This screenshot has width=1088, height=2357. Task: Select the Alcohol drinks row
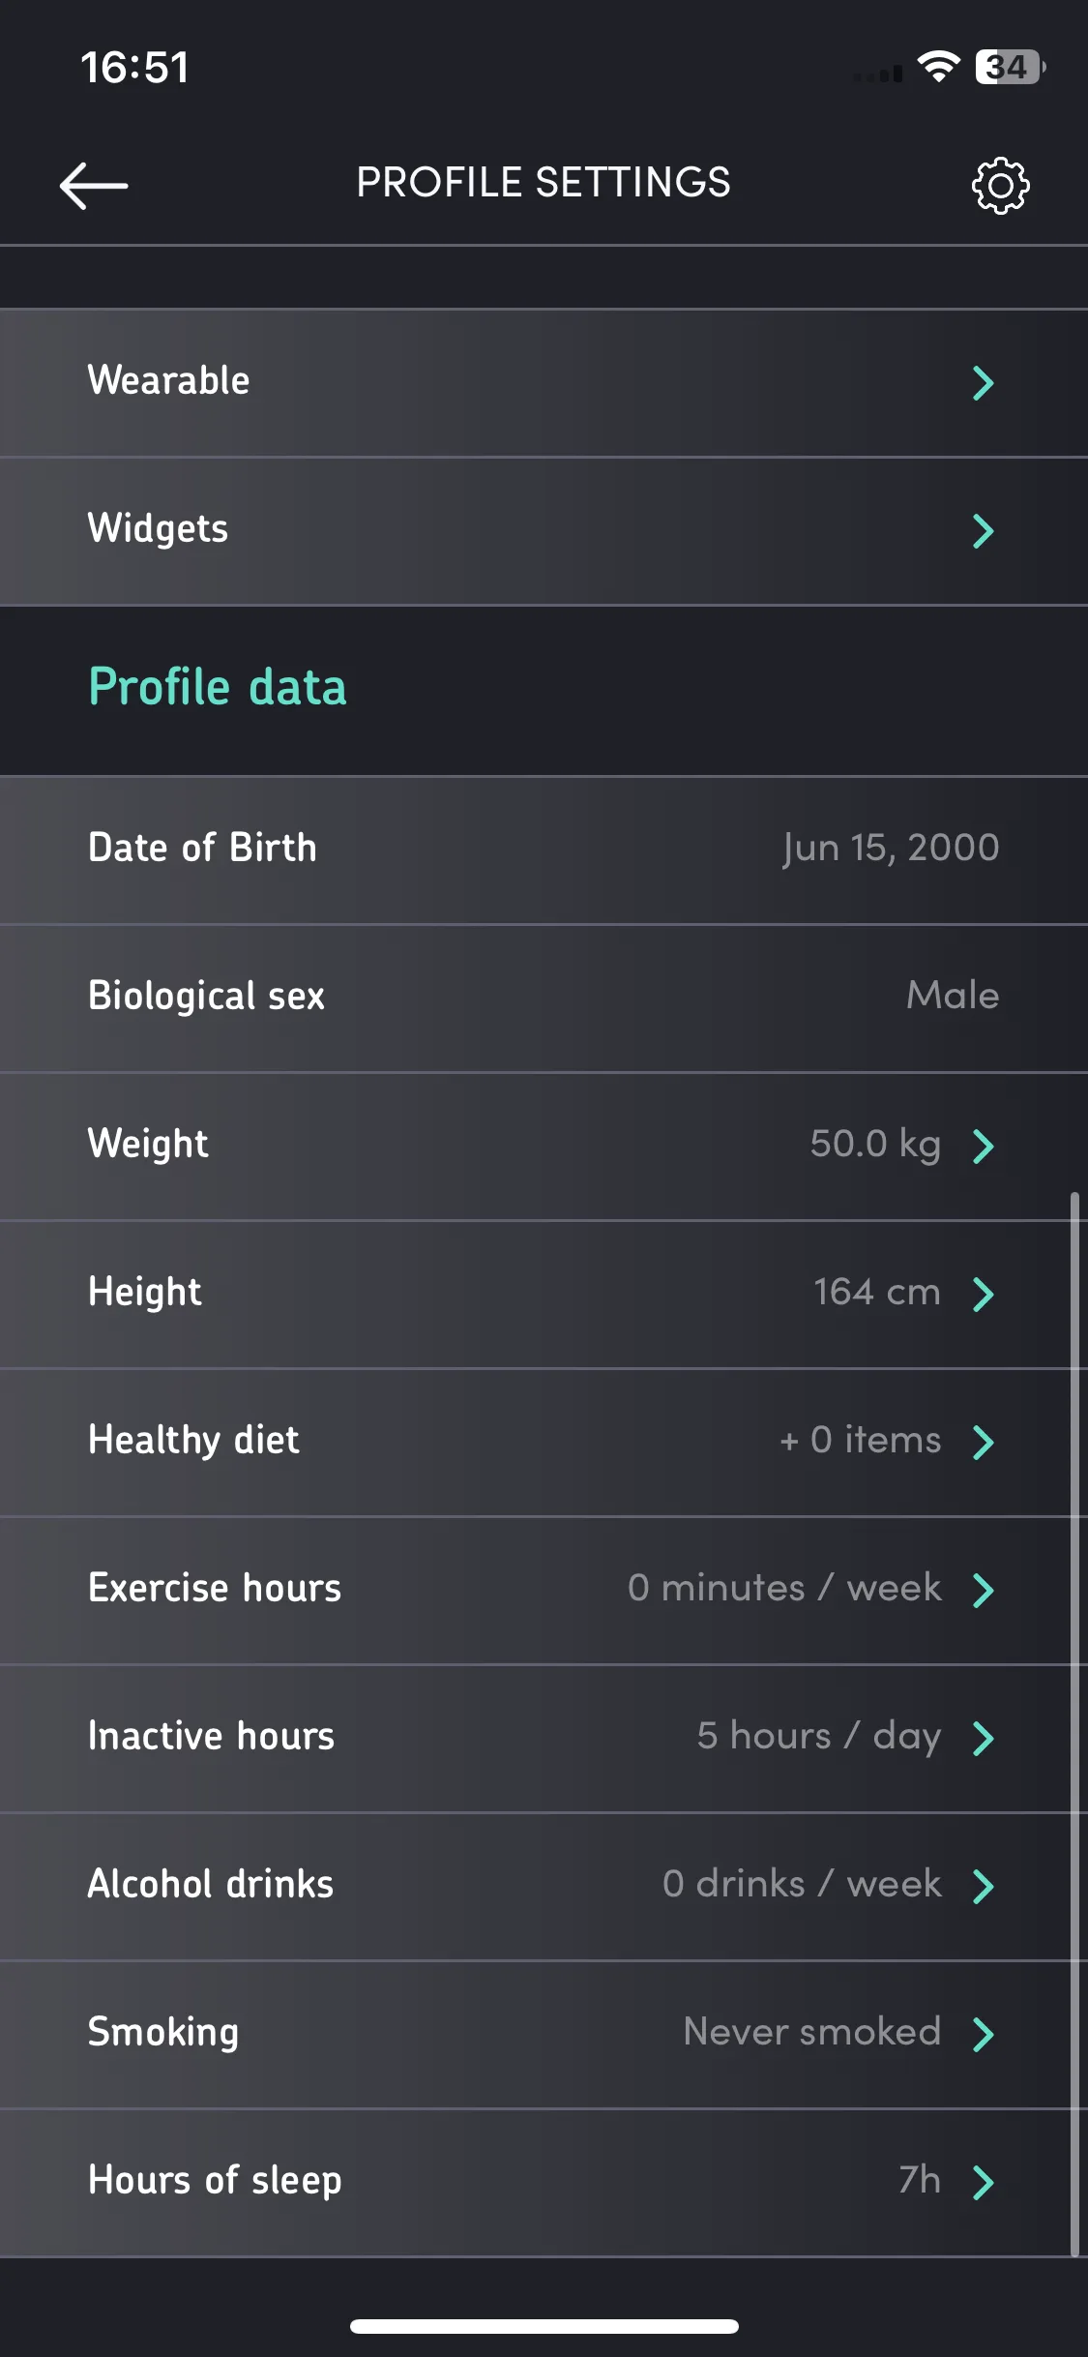(x=544, y=1886)
